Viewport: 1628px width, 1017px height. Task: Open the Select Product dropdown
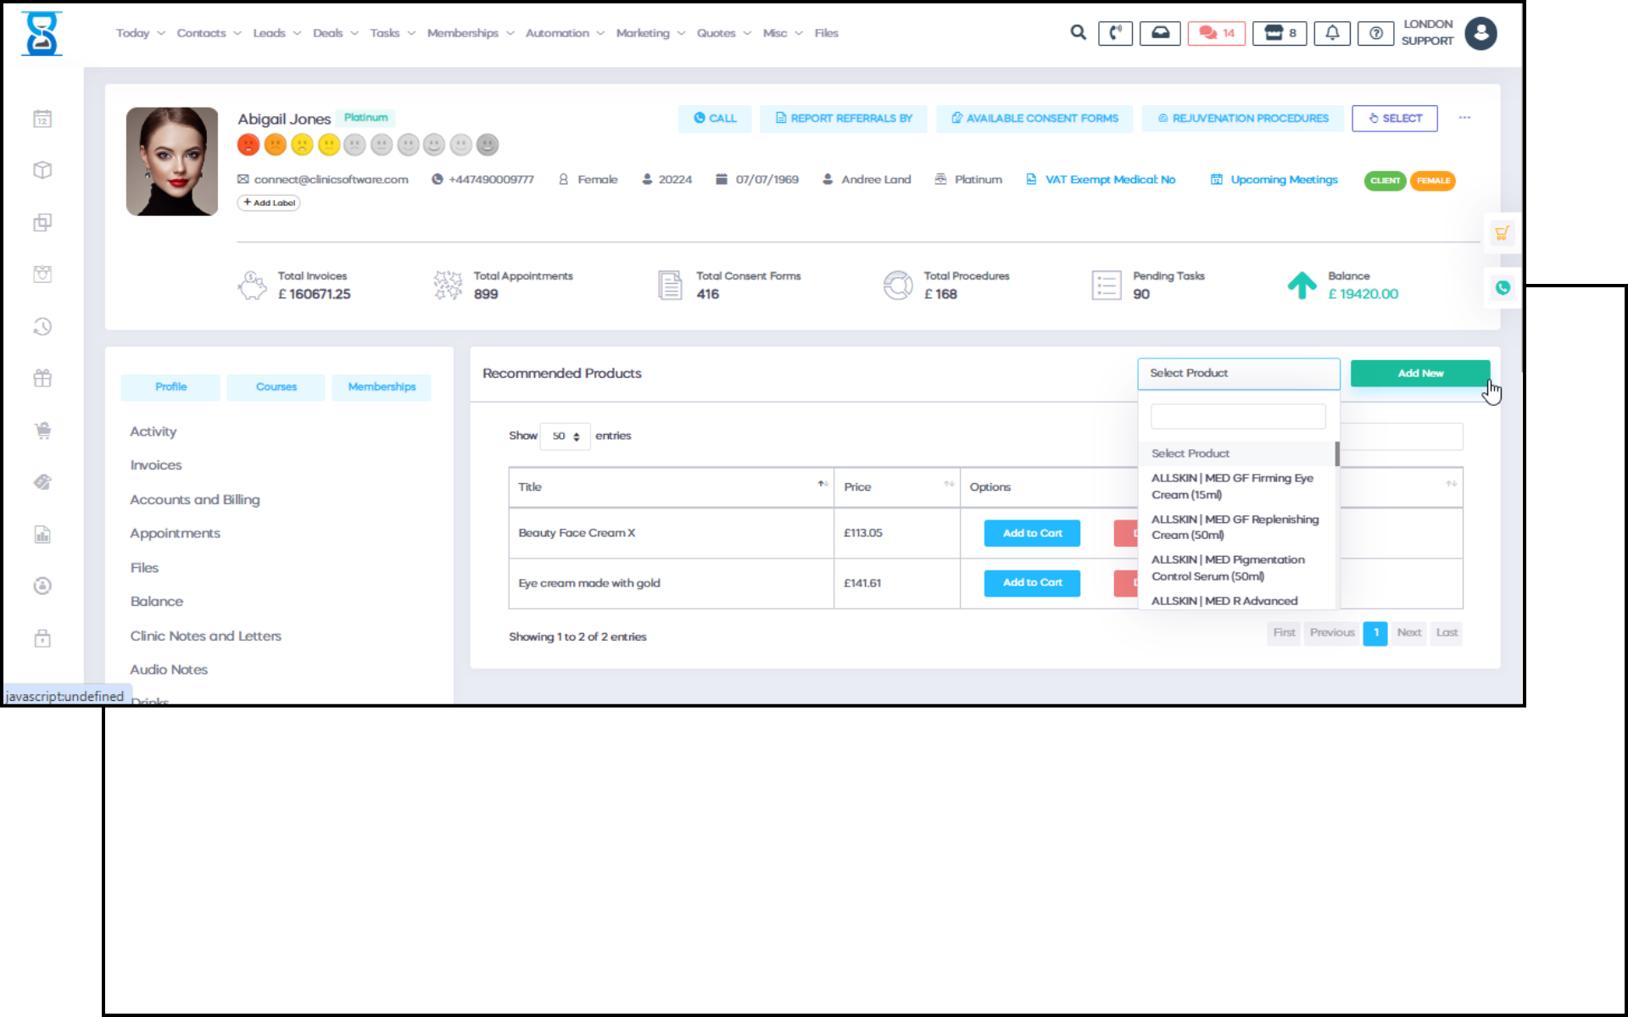(x=1238, y=373)
